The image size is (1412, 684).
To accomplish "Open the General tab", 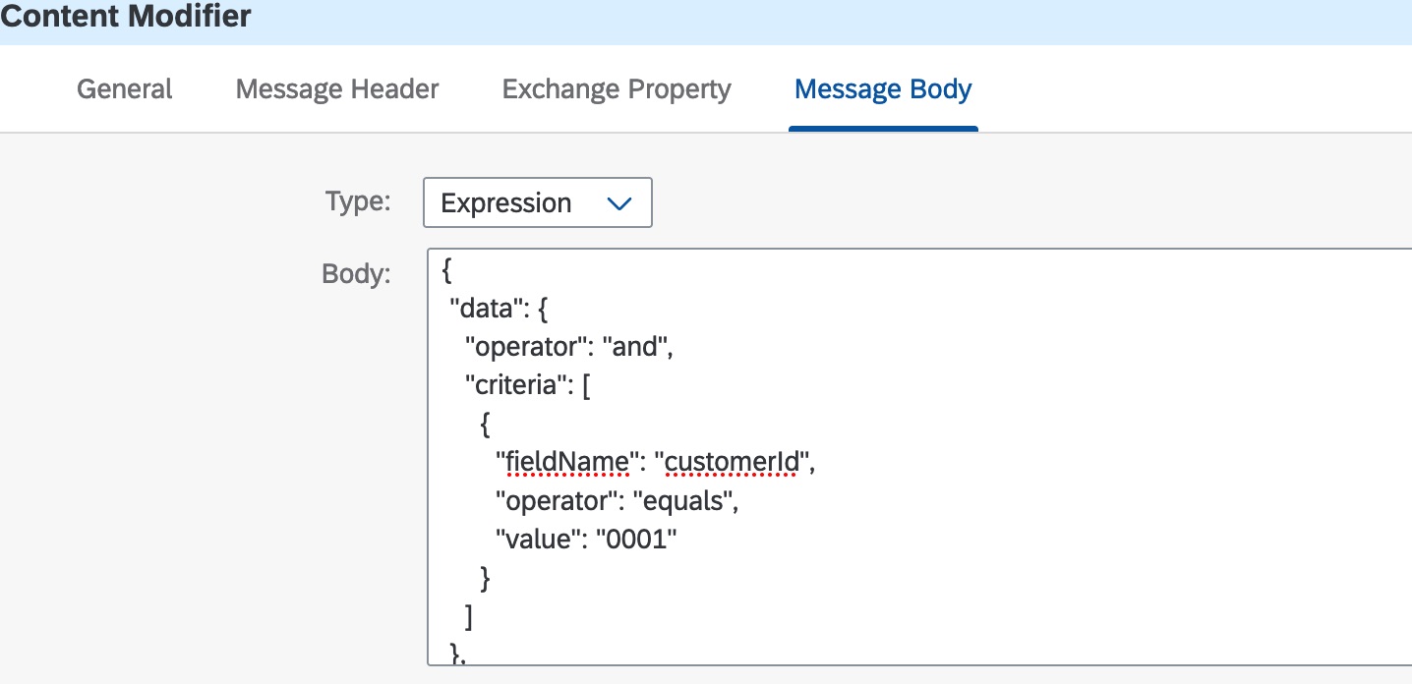I will (124, 89).
